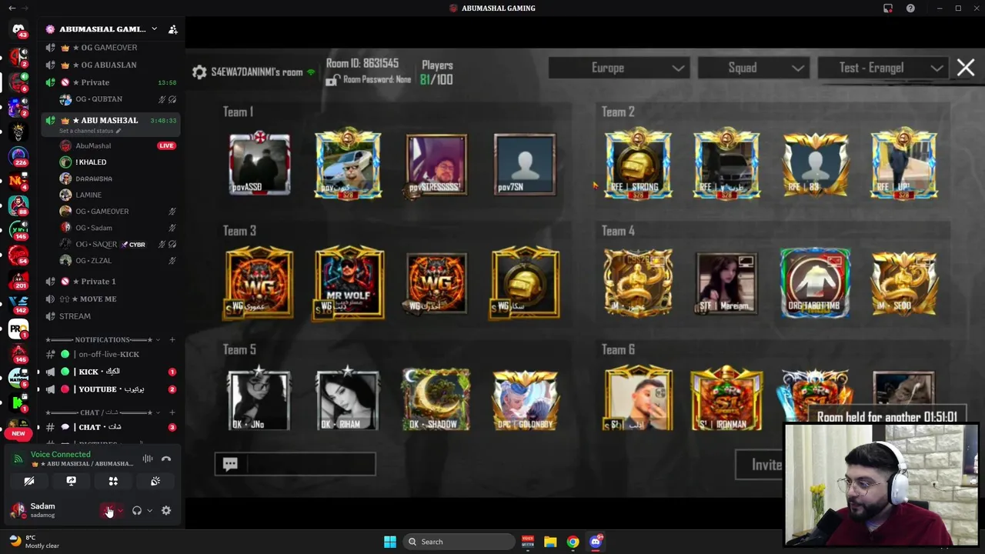The image size is (985, 554).
Task: Select the MR WOLF player card
Action: (x=349, y=282)
